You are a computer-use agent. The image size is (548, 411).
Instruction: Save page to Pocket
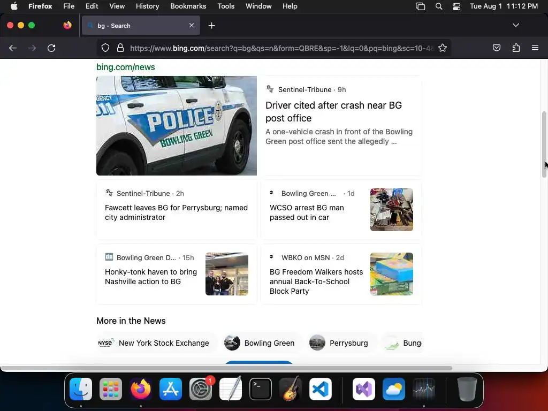click(x=496, y=48)
